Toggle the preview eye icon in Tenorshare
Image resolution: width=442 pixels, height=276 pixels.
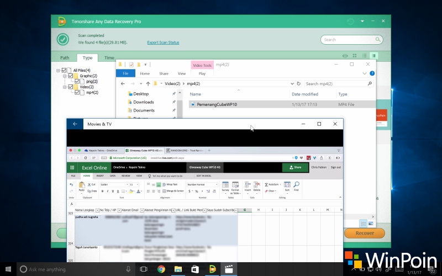(345, 56)
